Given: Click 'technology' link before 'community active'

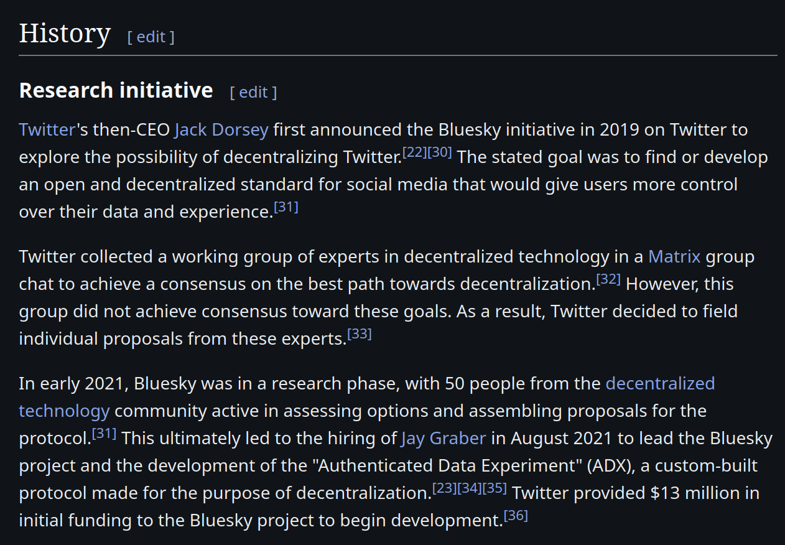Looking at the screenshot, I should click(64, 411).
